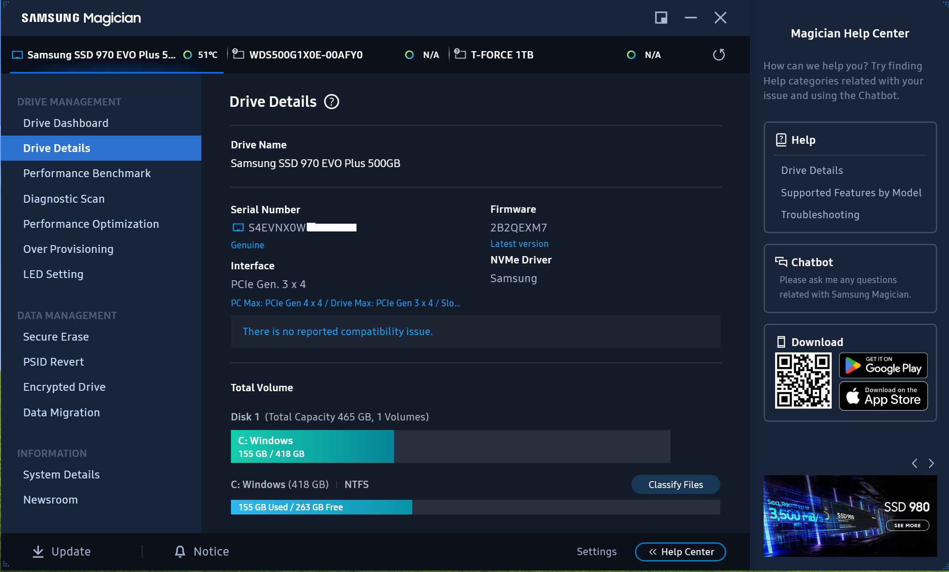Open PSID Revert
Image resolution: width=949 pixels, height=572 pixels.
click(x=101, y=362)
